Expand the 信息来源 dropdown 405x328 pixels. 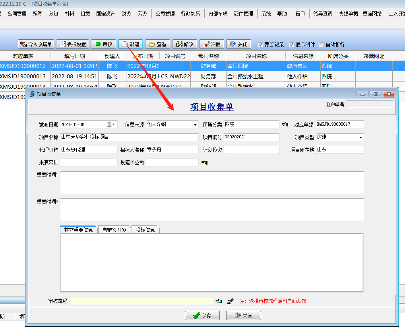(195, 124)
